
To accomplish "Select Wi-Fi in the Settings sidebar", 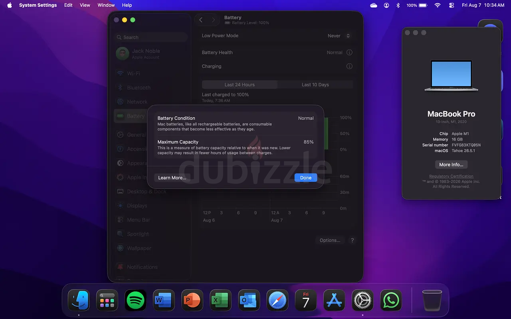I will [151, 73].
